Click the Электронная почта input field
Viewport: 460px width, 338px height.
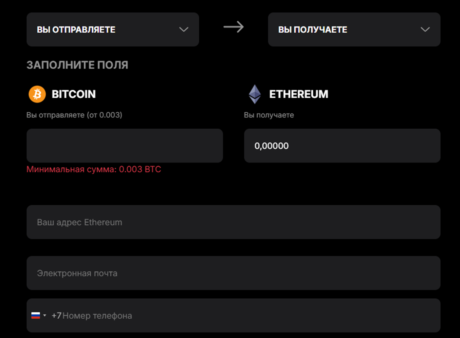pyautogui.click(x=233, y=273)
